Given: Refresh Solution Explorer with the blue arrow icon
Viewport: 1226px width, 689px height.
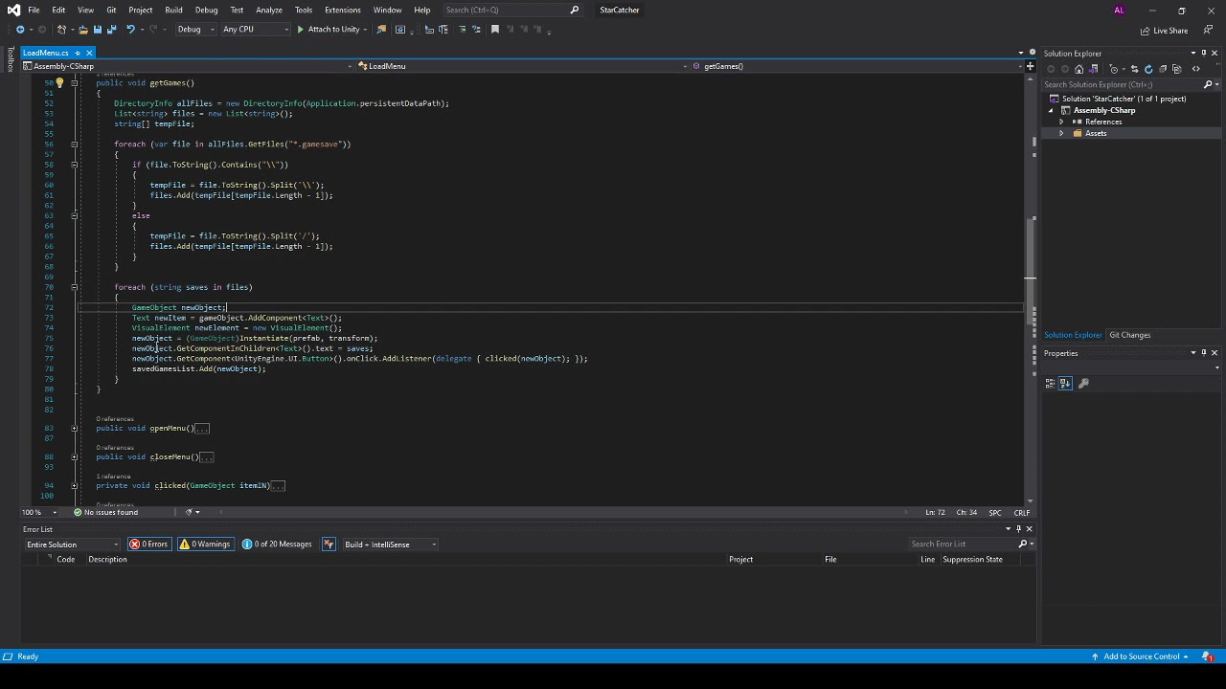Looking at the screenshot, I should (1148, 69).
